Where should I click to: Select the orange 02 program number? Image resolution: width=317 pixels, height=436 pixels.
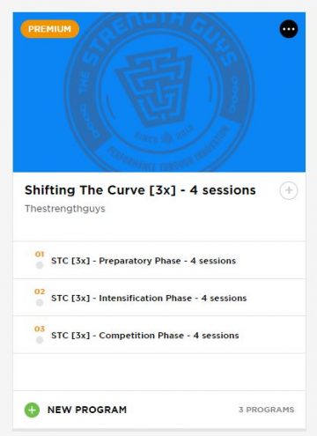point(40,292)
